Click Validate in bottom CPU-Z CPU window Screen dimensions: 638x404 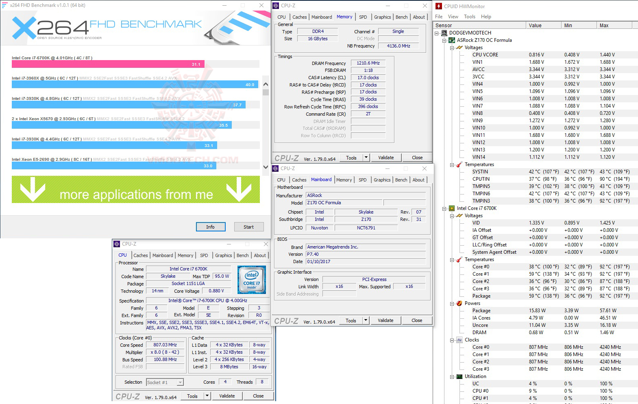[227, 396]
